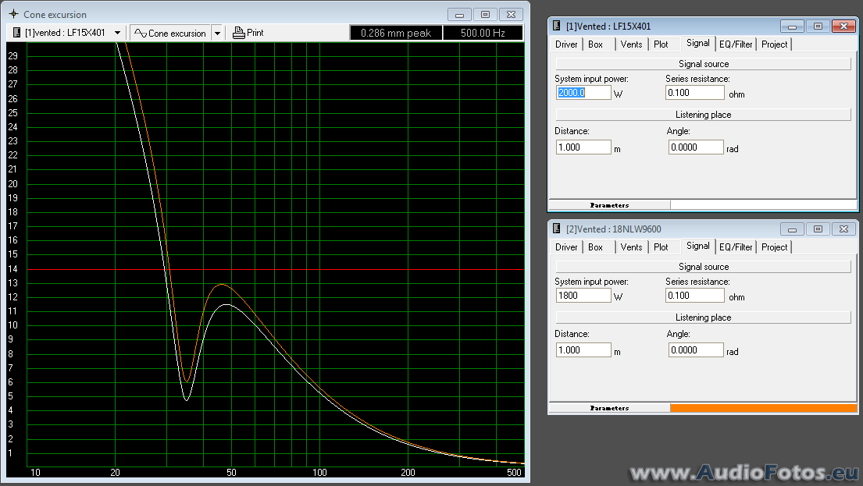Open EQ/Filter tab in 18NLW9600 window
Image resolution: width=863 pixels, height=486 pixels.
click(x=736, y=247)
